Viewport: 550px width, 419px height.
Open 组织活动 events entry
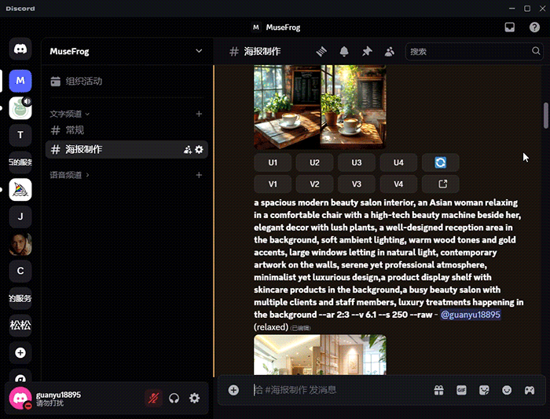pos(126,82)
